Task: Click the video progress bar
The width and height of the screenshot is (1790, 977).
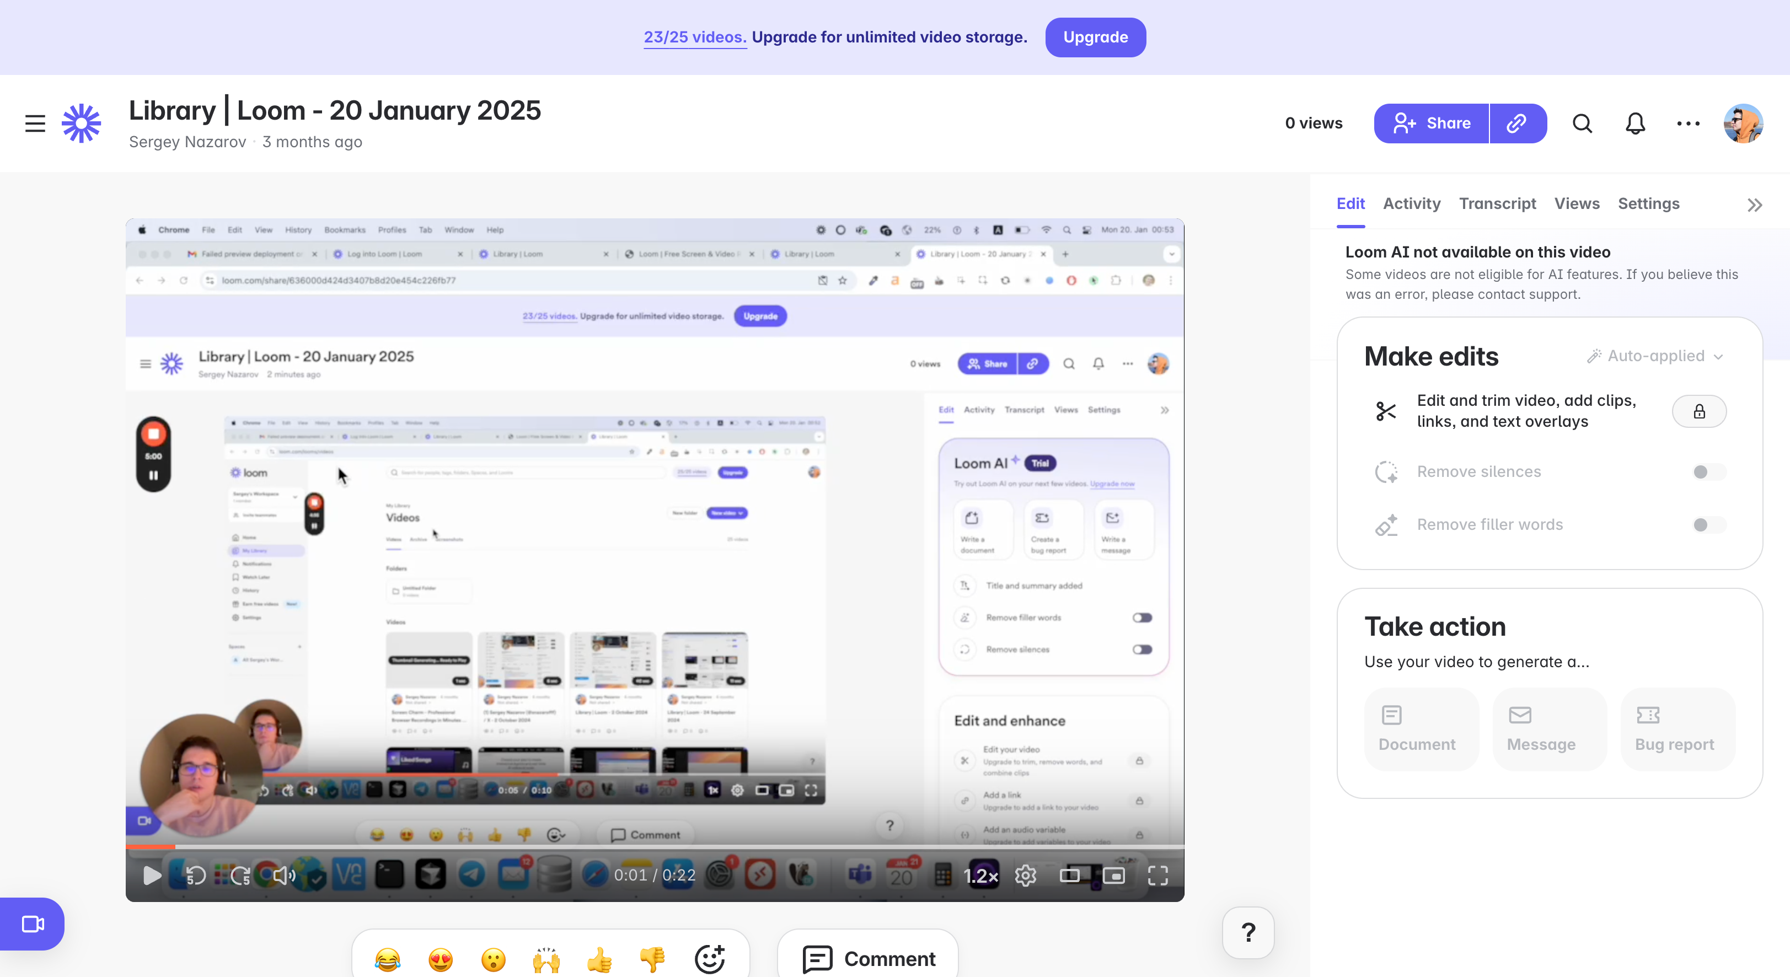Action: click(655, 846)
